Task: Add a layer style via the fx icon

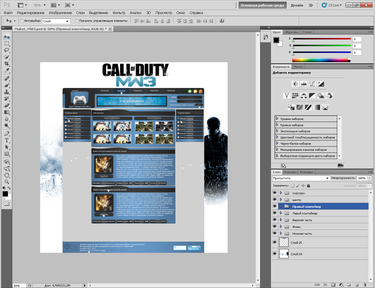Action: tap(325, 285)
